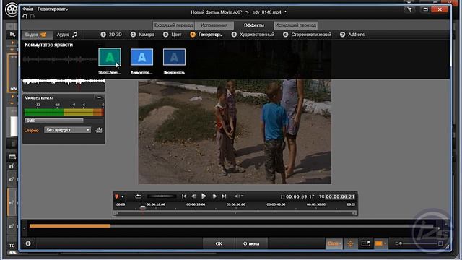Toggle loop playback
The height and width of the screenshot is (260, 462).
pyautogui.click(x=138, y=196)
